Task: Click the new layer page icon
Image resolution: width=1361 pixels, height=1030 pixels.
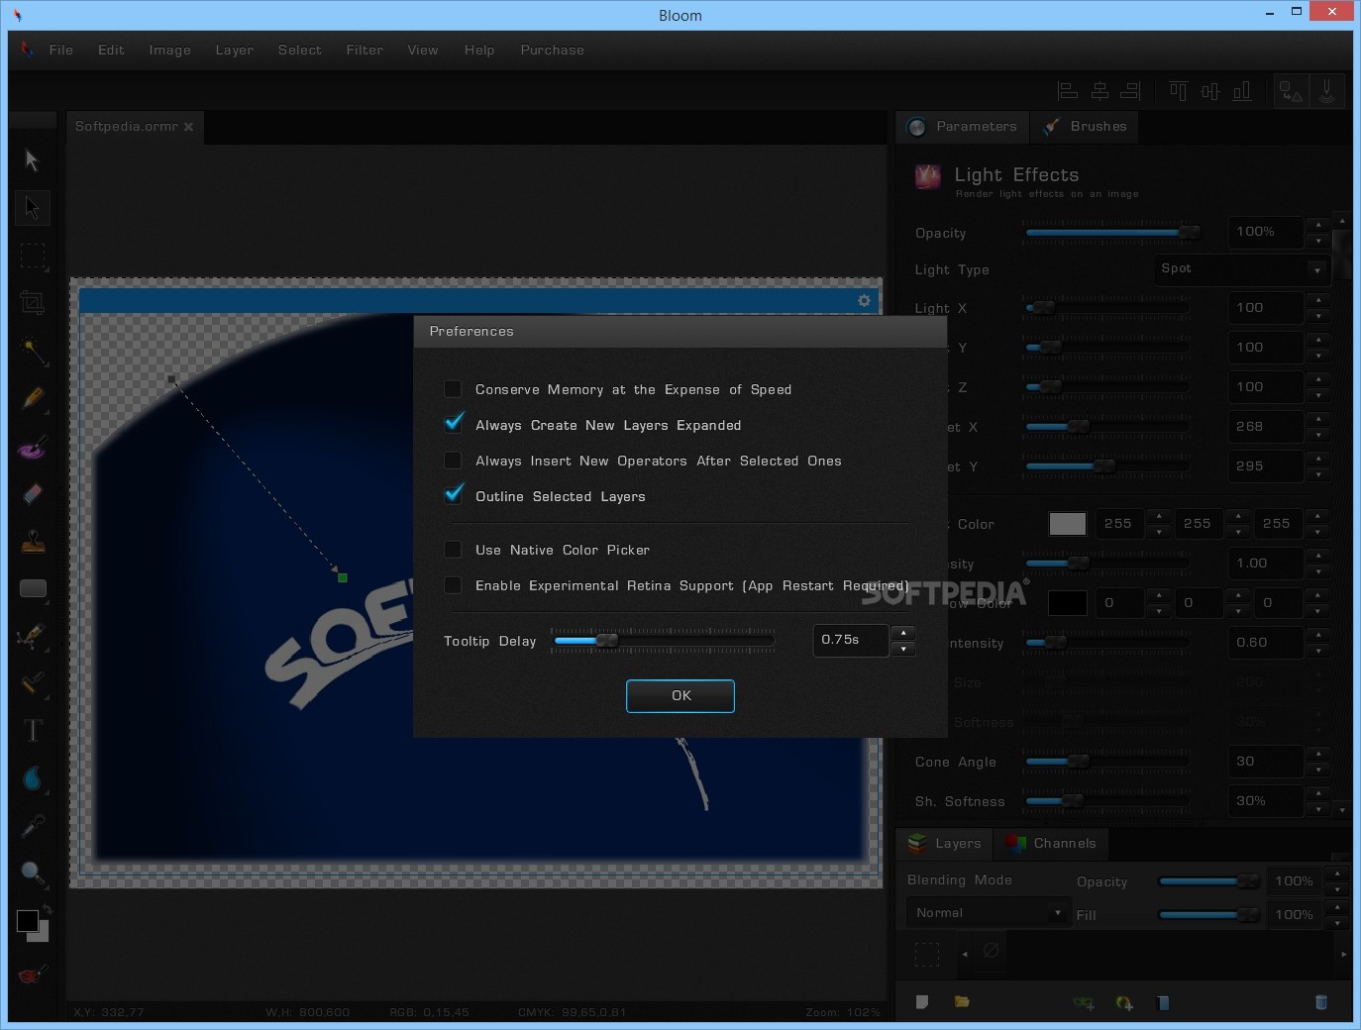Action: 922,1002
